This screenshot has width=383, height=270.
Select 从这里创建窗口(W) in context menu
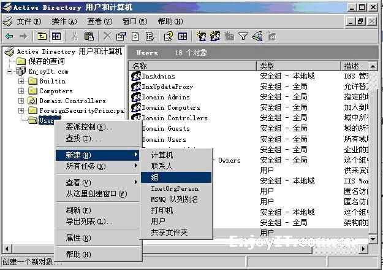[x=97, y=194]
